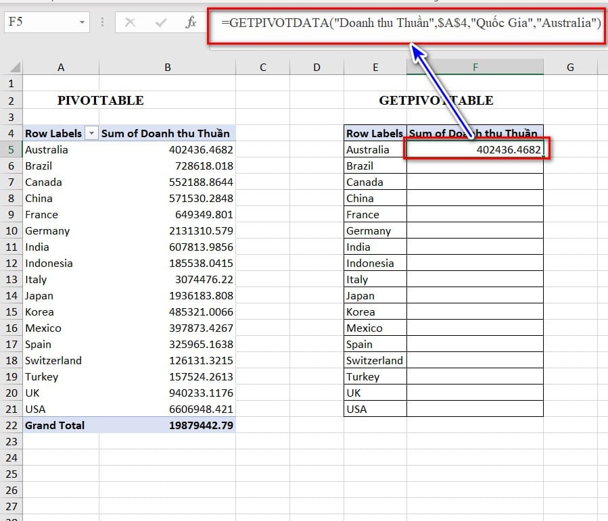Click the empty cell beside Brazil in GETPIVOTTABLE
608x521 pixels.
[474, 166]
